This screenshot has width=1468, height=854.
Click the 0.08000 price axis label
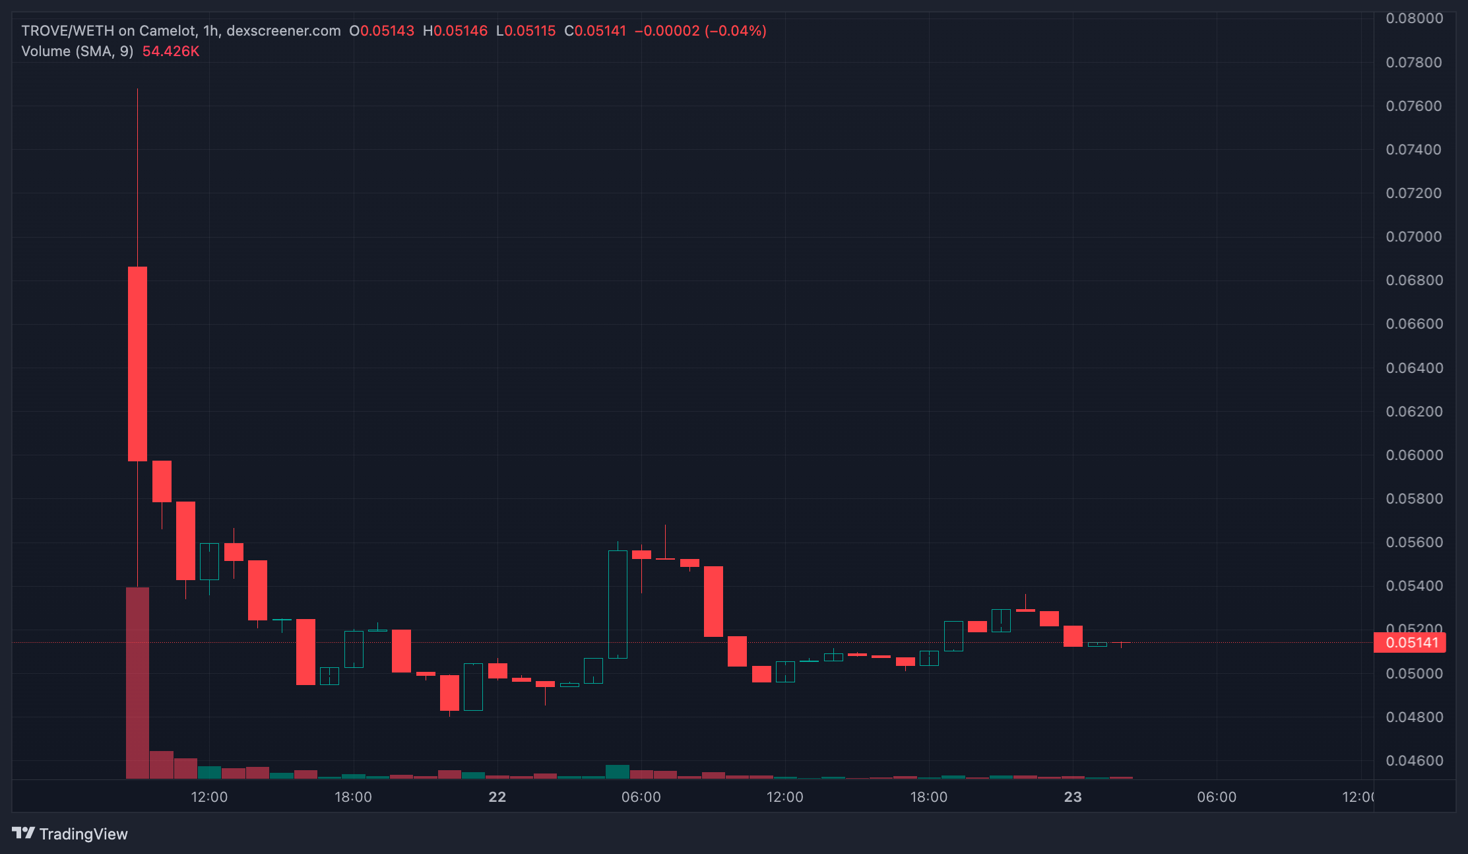pos(1414,18)
